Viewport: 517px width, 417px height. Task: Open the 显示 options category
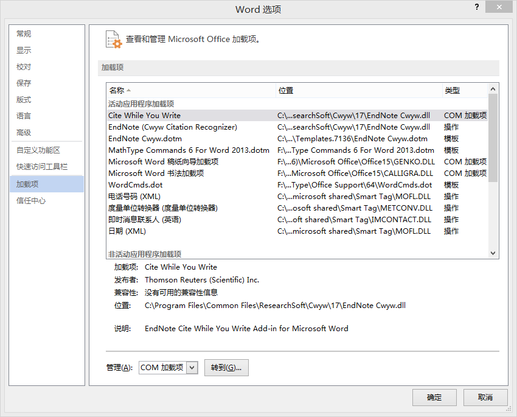(x=46, y=50)
